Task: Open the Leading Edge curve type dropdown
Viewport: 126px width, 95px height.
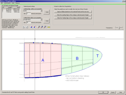Action: pos(41,11)
